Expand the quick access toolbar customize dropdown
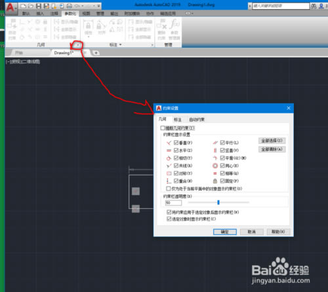 pyautogui.click(x=98, y=6)
